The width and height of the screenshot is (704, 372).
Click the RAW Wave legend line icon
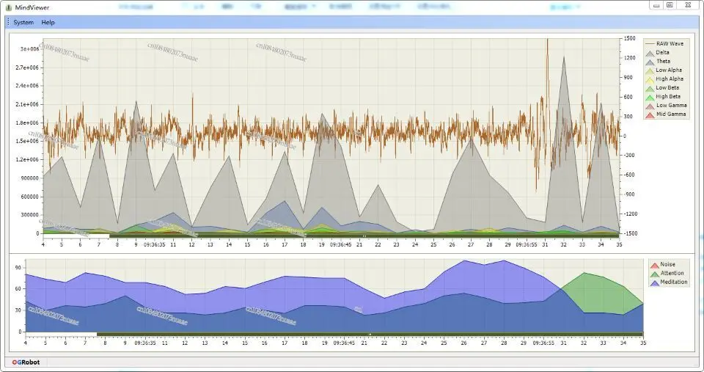[x=650, y=43]
